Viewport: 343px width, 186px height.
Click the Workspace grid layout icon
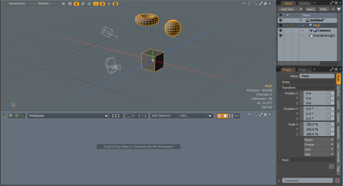[116, 116]
